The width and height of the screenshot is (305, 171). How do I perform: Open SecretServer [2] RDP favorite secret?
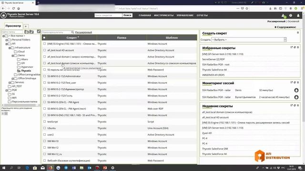[213, 59]
